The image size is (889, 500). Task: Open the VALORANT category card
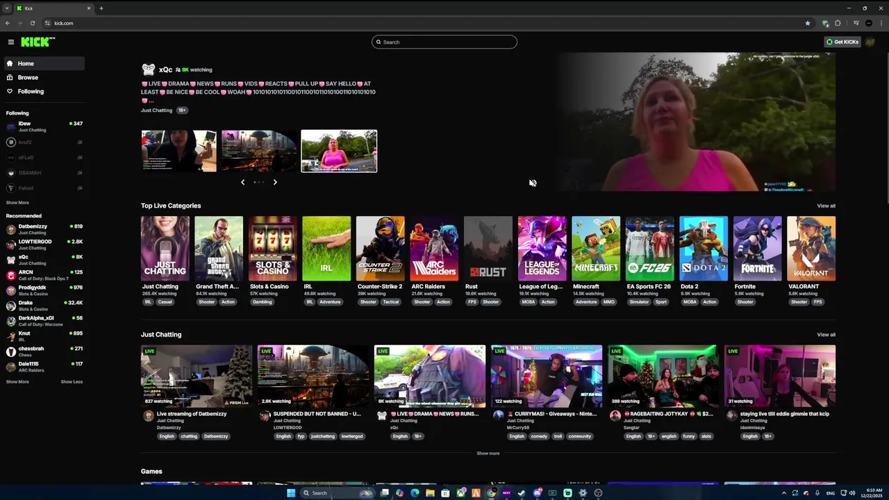click(x=811, y=249)
